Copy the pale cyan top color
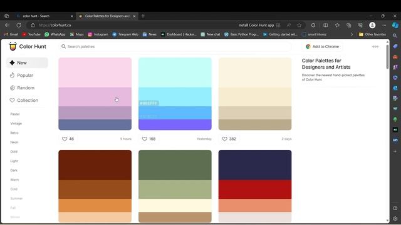This screenshot has width=401, height=225. [175, 72]
